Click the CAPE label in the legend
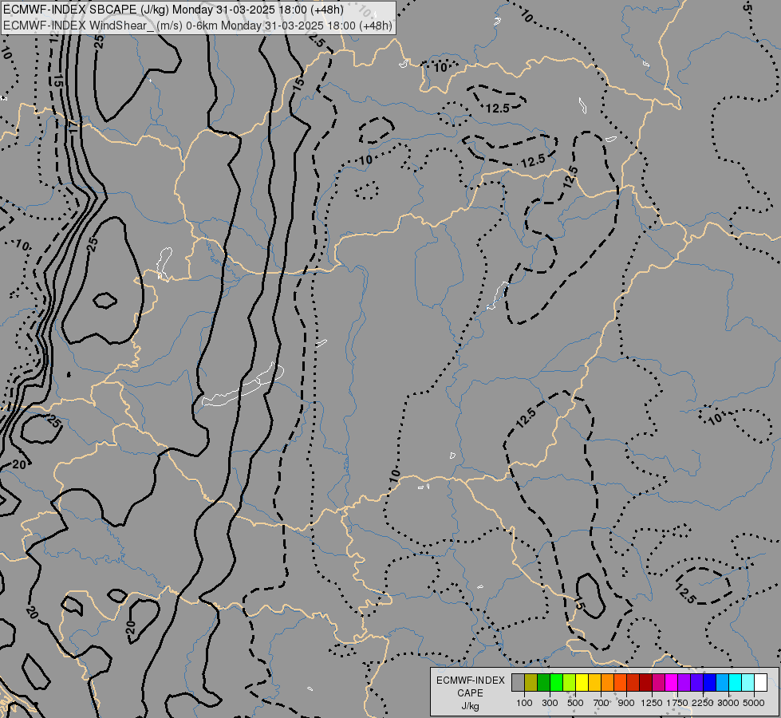The image size is (781, 718). [470, 693]
